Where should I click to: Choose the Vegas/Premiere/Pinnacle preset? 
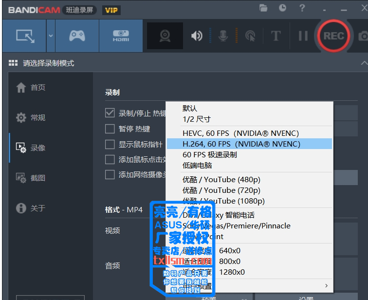click(x=249, y=226)
